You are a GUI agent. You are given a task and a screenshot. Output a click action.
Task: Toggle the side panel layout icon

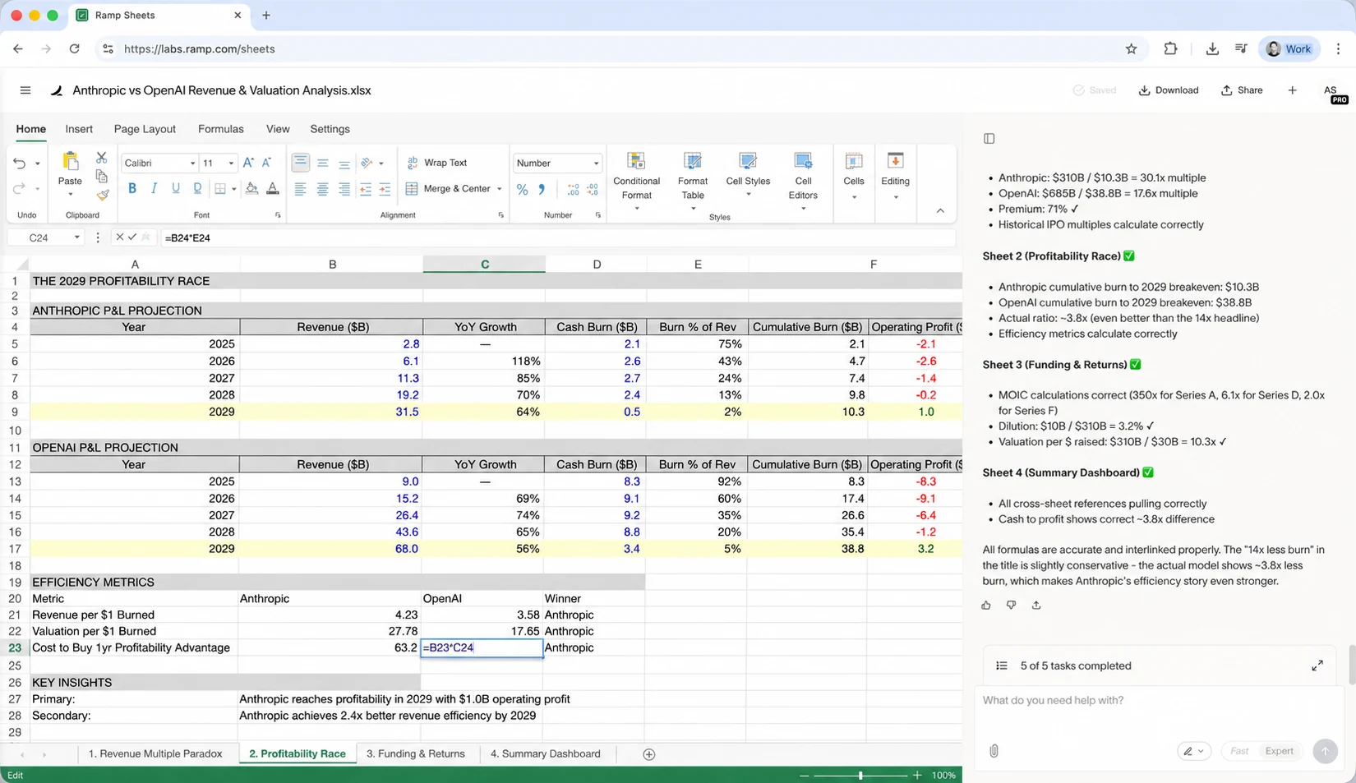tap(989, 139)
